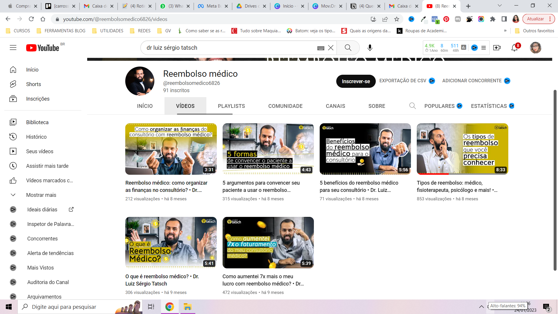This screenshot has height=314, width=558.
Task: Show hidden system tray icons chevron
Action: pos(481,307)
